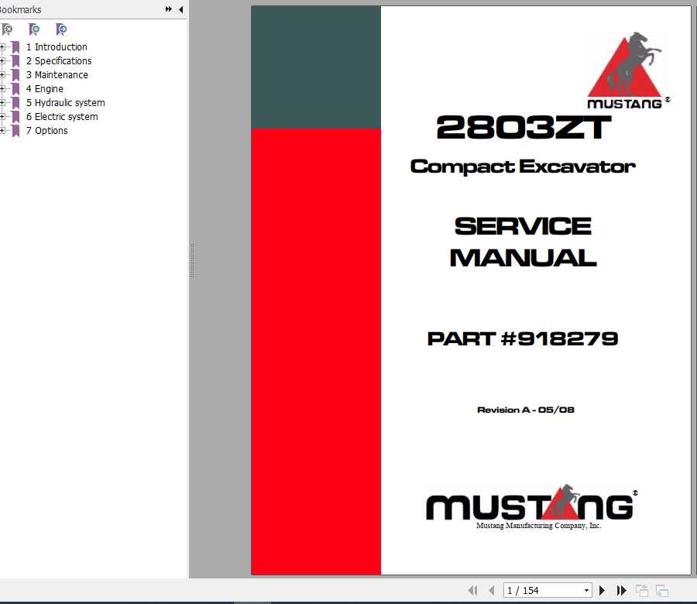The width and height of the screenshot is (697, 604).
Task: Expand the 1 Introduction bookmark
Action: pos(2,46)
